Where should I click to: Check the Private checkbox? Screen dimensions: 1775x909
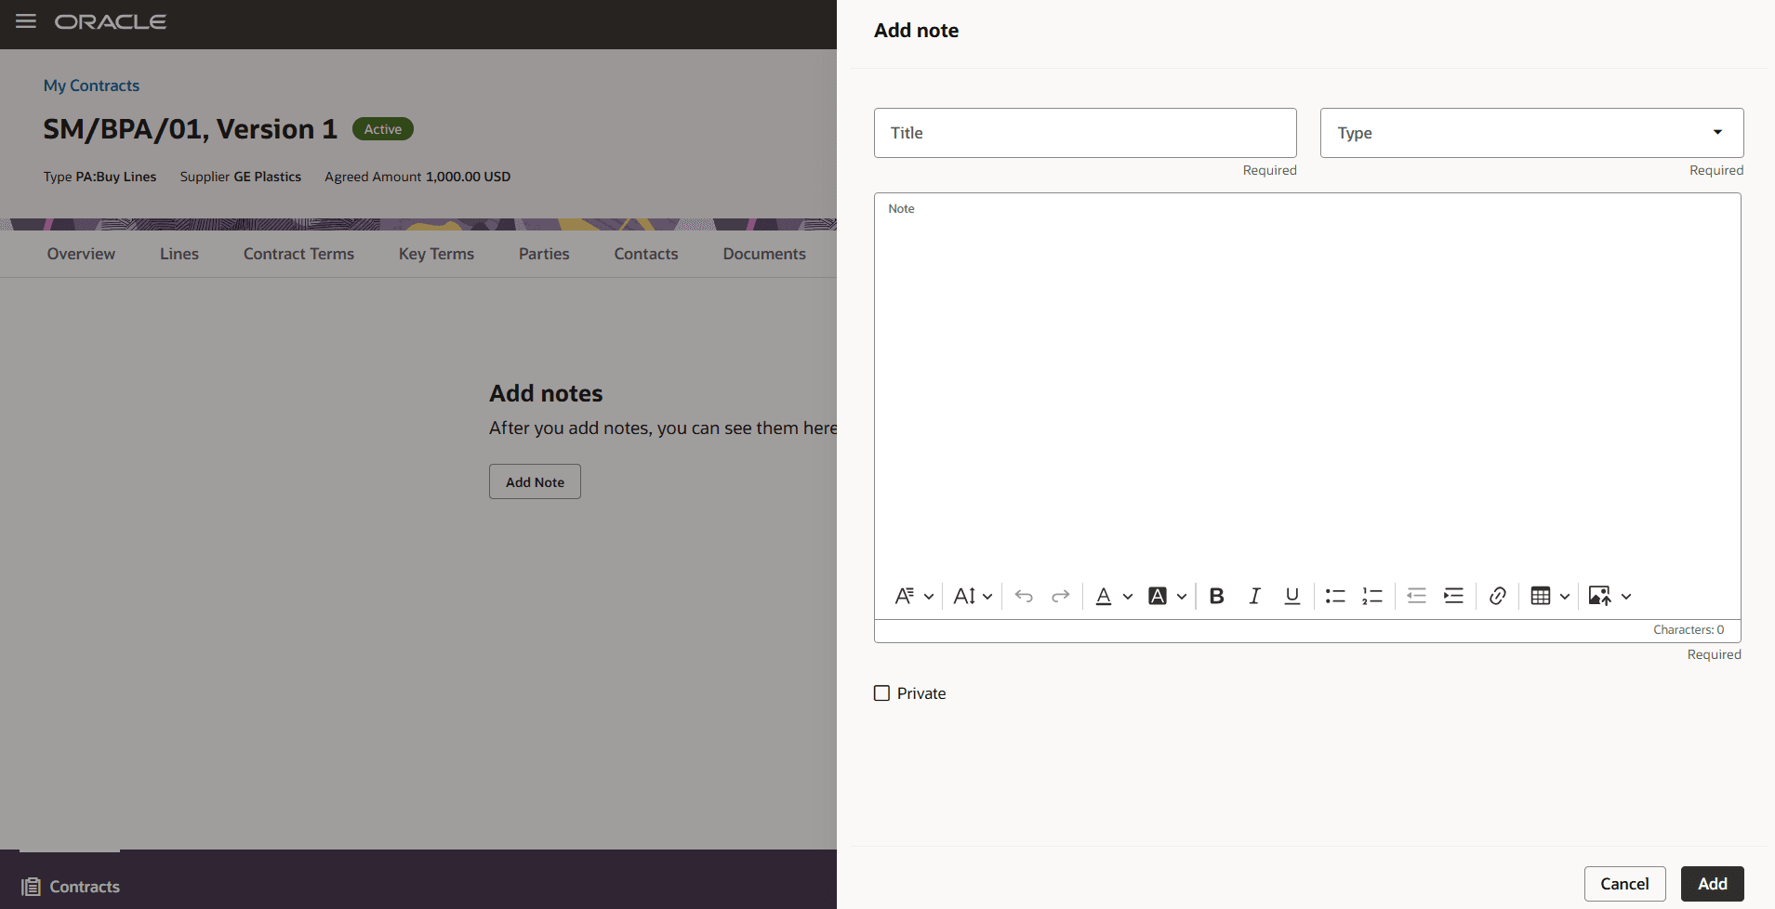tap(881, 692)
